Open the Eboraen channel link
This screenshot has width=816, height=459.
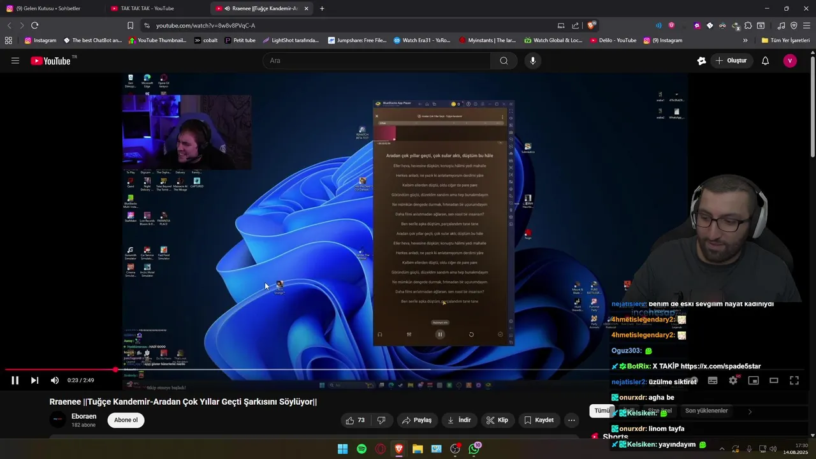pos(84,416)
